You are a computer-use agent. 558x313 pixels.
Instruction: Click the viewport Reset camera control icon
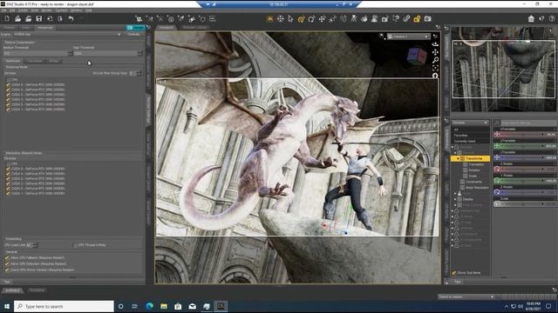coord(435,76)
